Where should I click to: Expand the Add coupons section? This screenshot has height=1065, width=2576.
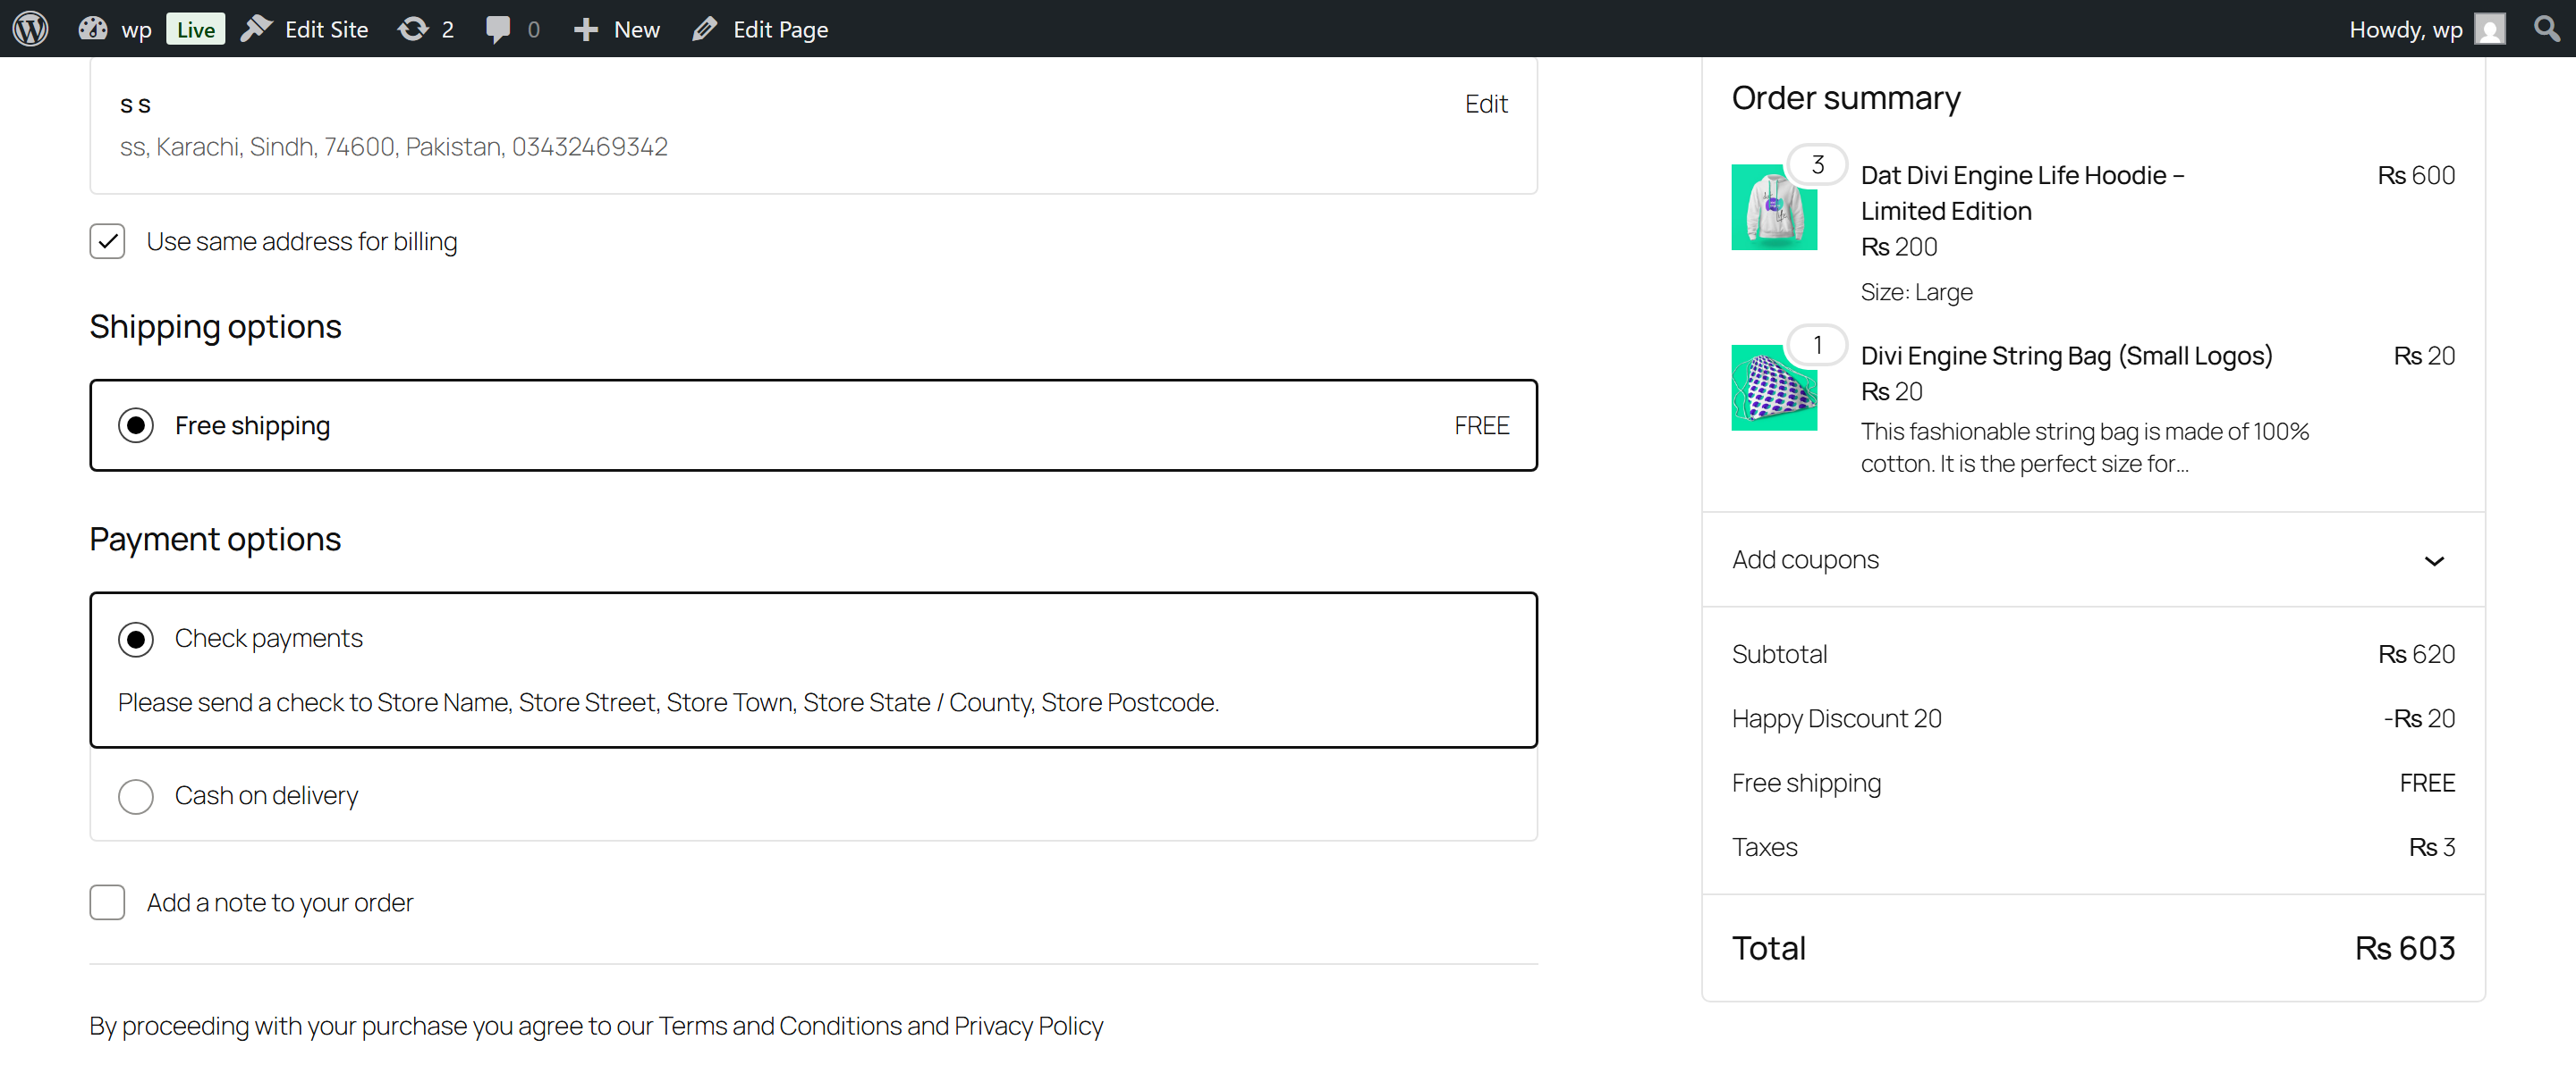point(2434,560)
